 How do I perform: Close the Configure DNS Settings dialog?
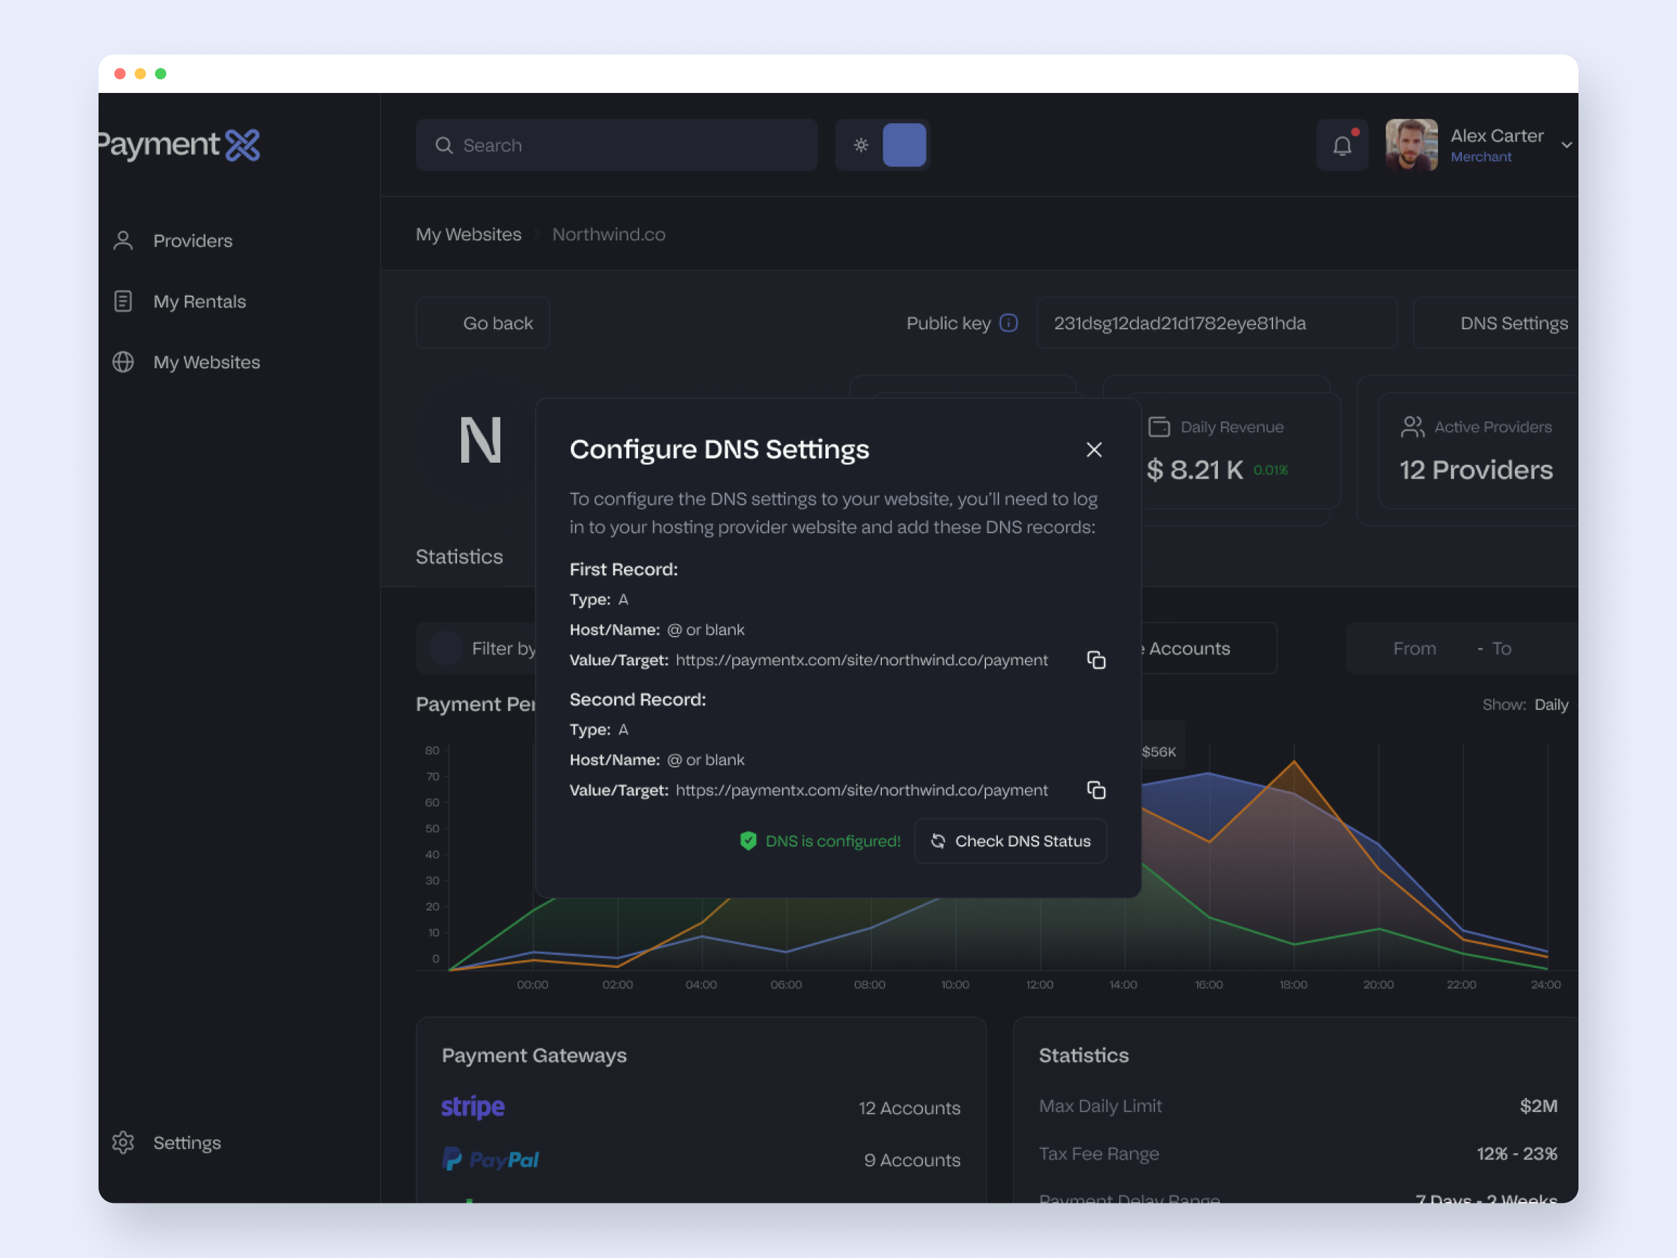[x=1094, y=449]
